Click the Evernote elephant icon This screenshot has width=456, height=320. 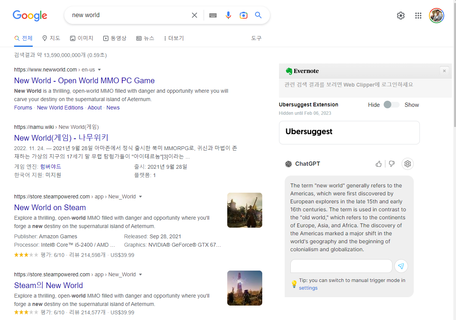click(290, 71)
